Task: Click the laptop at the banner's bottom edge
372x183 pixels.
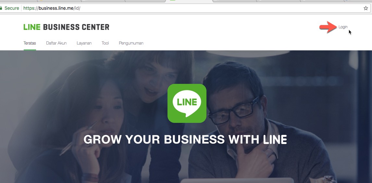Action: (237, 180)
